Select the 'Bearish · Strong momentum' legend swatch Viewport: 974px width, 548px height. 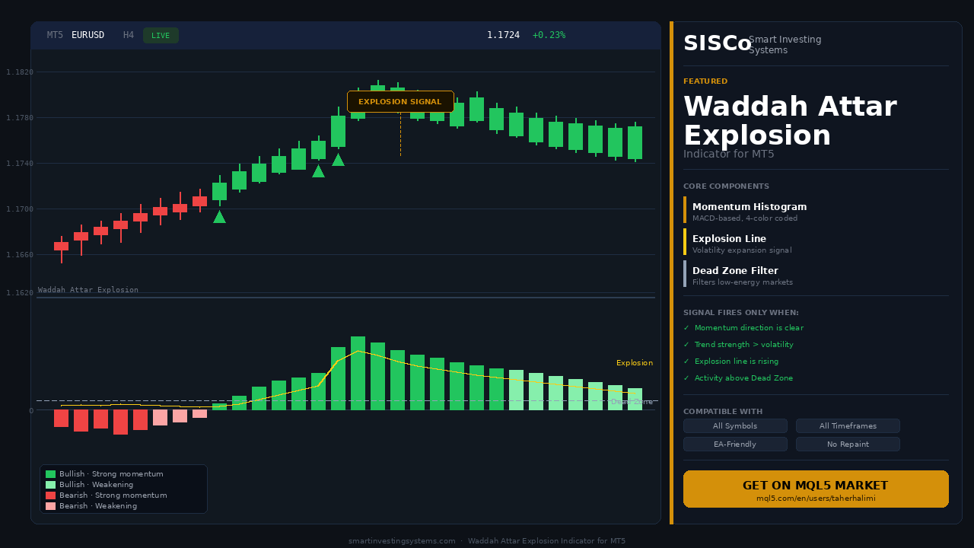coord(50,495)
